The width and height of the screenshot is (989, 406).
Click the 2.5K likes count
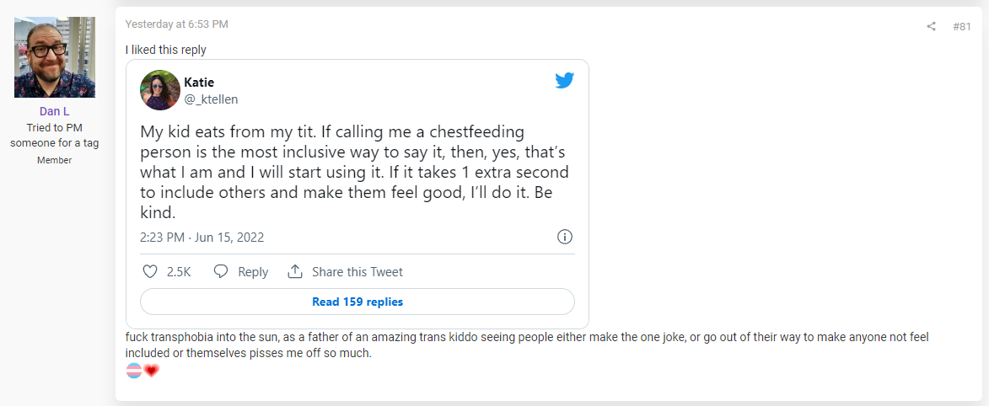(x=179, y=272)
